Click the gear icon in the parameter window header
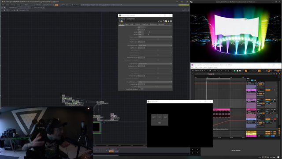Viewport: 282px width, 159px height. pyautogui.click(x=171, y=21)
